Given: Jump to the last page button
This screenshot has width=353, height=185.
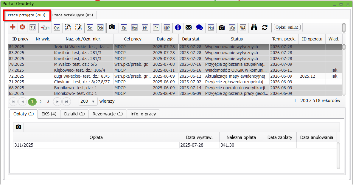Looking at the screenshot, I should coord(66,101).
